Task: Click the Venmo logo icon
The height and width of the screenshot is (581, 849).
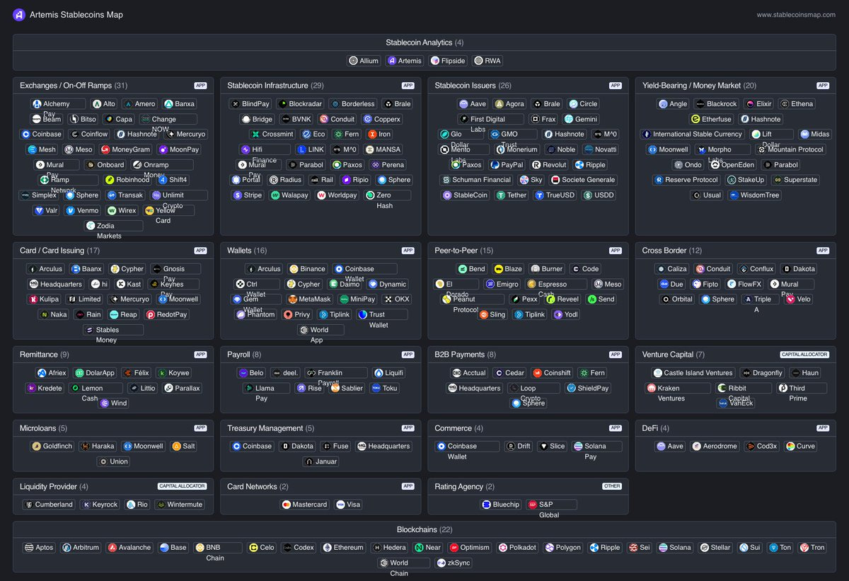Action: click(x=71, y=211)
